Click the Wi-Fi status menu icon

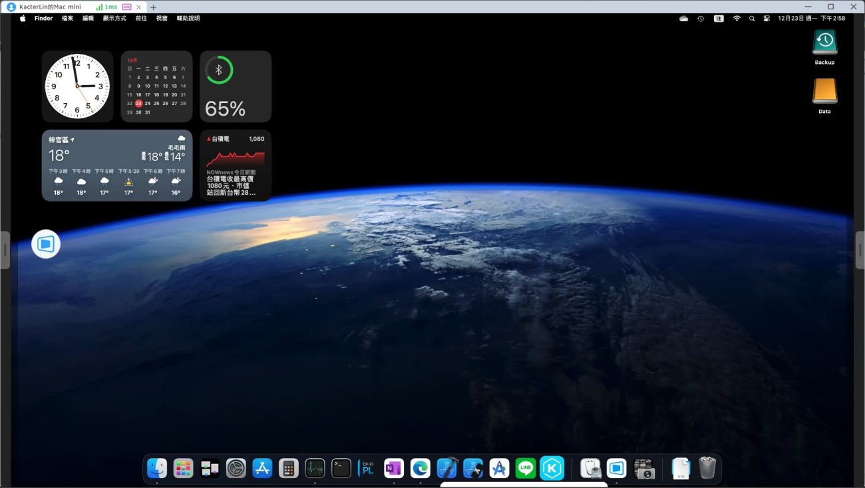(x=737, y=19)
